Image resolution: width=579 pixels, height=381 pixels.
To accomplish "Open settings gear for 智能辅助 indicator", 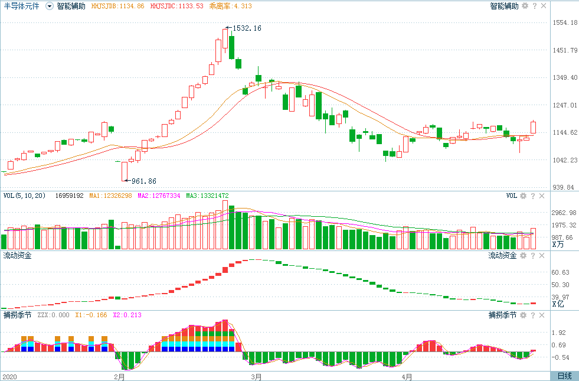I will (x=525, y=6).
